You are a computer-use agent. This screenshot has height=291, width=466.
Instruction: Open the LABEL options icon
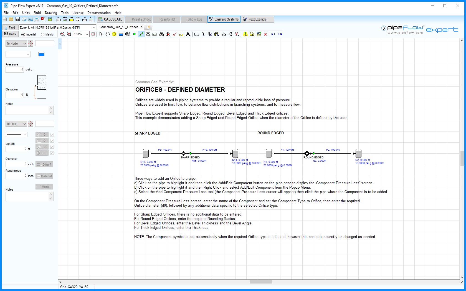pos(78,19)
